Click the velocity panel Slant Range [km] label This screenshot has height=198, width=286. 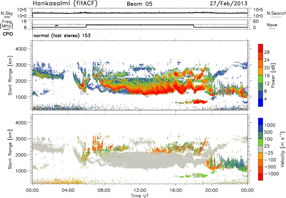click(10, 149)
